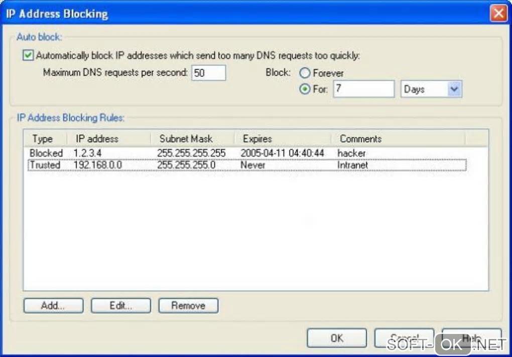Select the For duration radio button

tap(305, 89)
